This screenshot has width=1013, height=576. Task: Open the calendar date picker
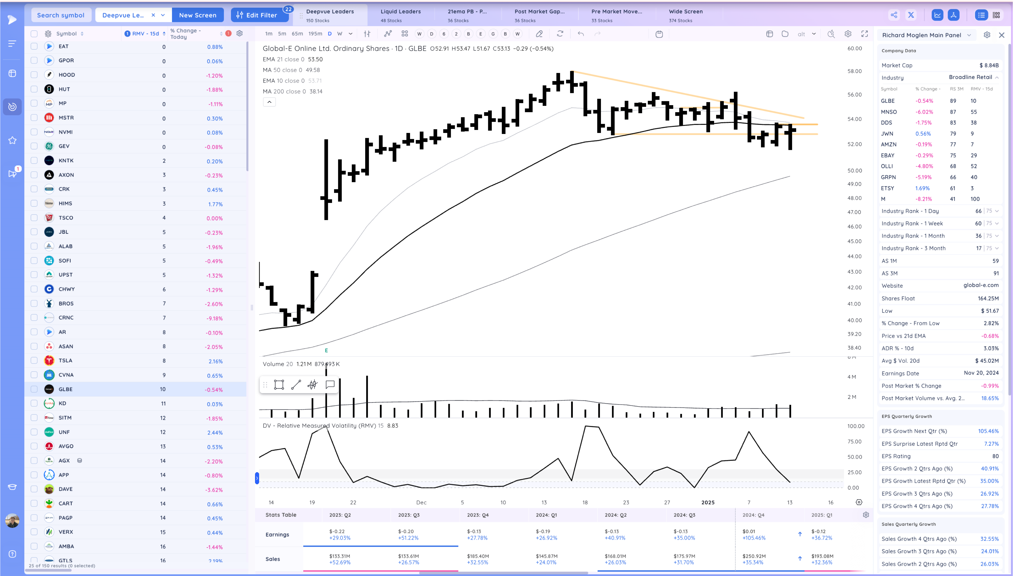click(x=659, y=34)
